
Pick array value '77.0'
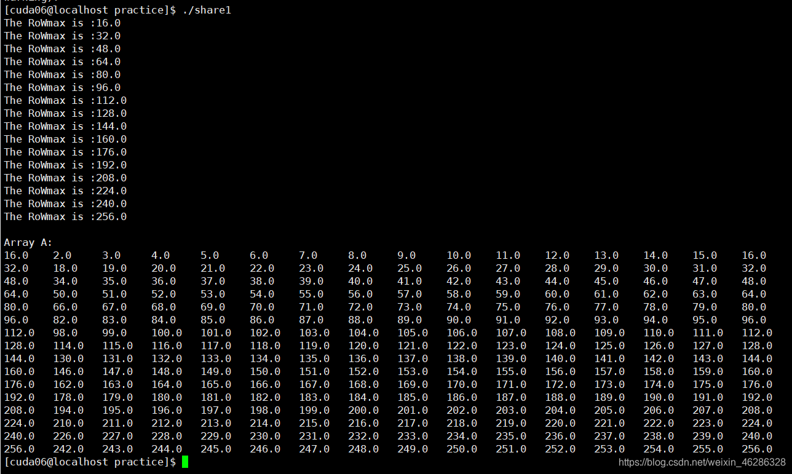(606, 307)
